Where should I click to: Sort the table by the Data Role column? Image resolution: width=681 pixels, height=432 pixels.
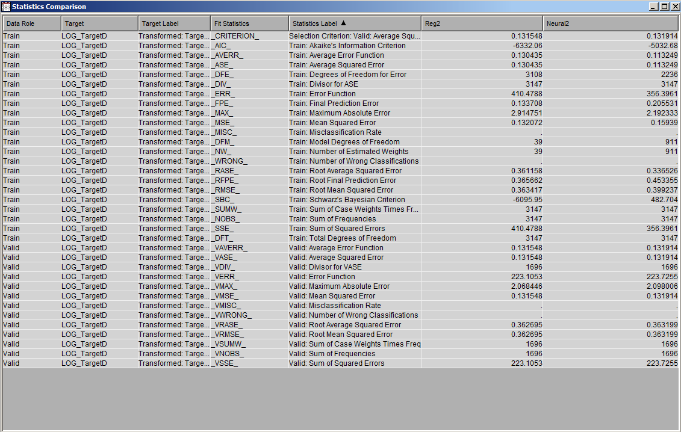[x=30, y=23]
